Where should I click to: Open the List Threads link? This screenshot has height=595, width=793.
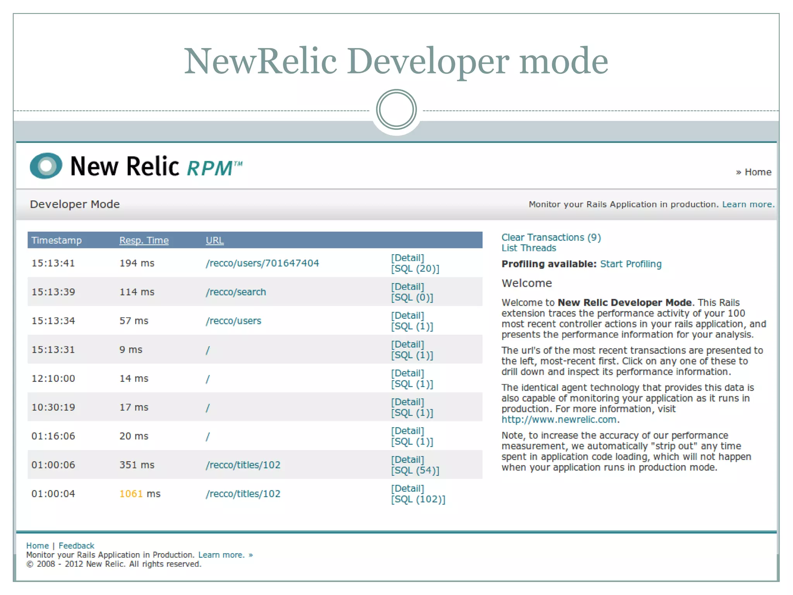pos(529,248)
